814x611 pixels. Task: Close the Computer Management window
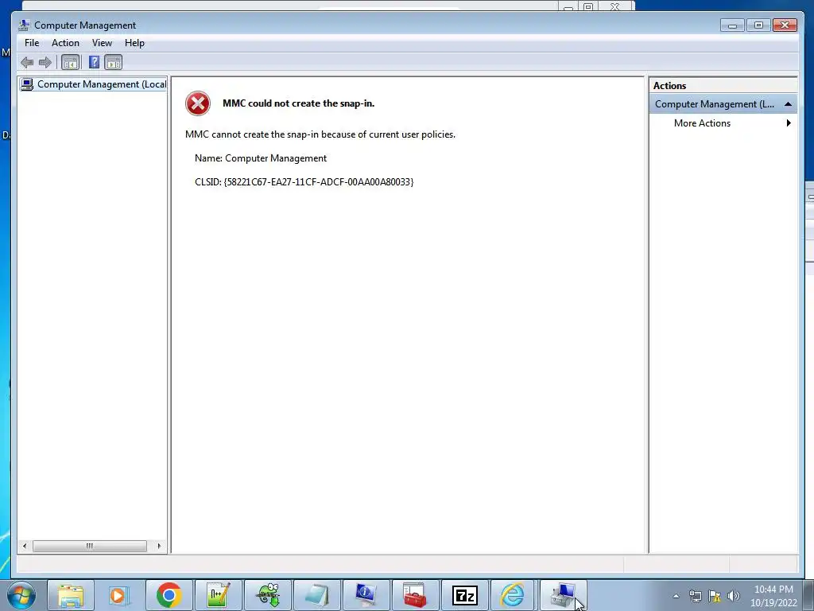[x=785, y=25]
